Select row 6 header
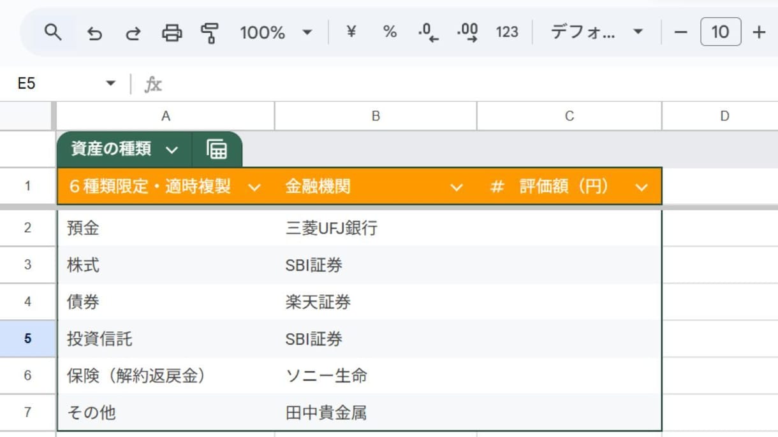The width and height of the screenshot is (778, 437). click(x=27, y=375)
